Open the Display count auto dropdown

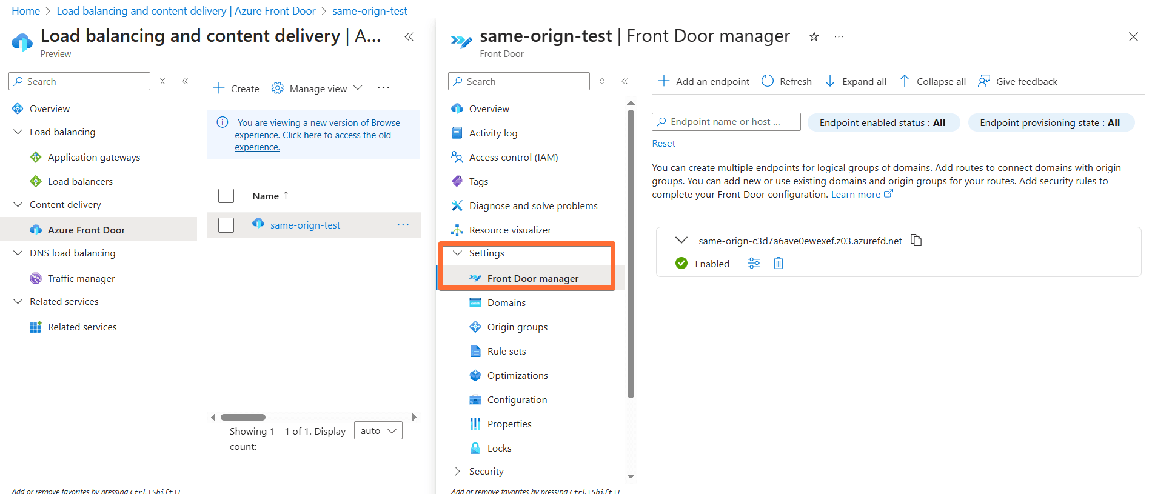(378, 431)
